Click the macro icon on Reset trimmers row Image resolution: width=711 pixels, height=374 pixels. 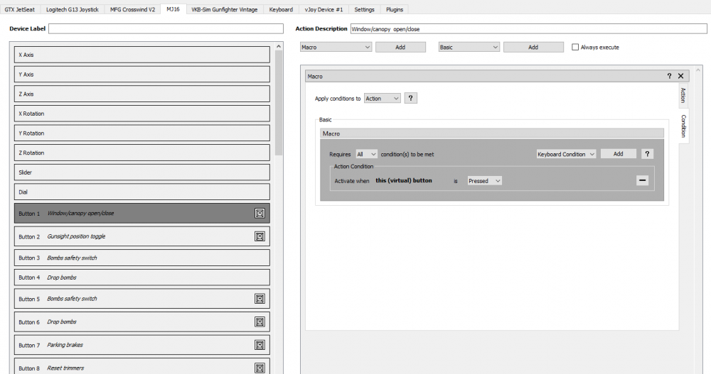[x=260, y=368]
